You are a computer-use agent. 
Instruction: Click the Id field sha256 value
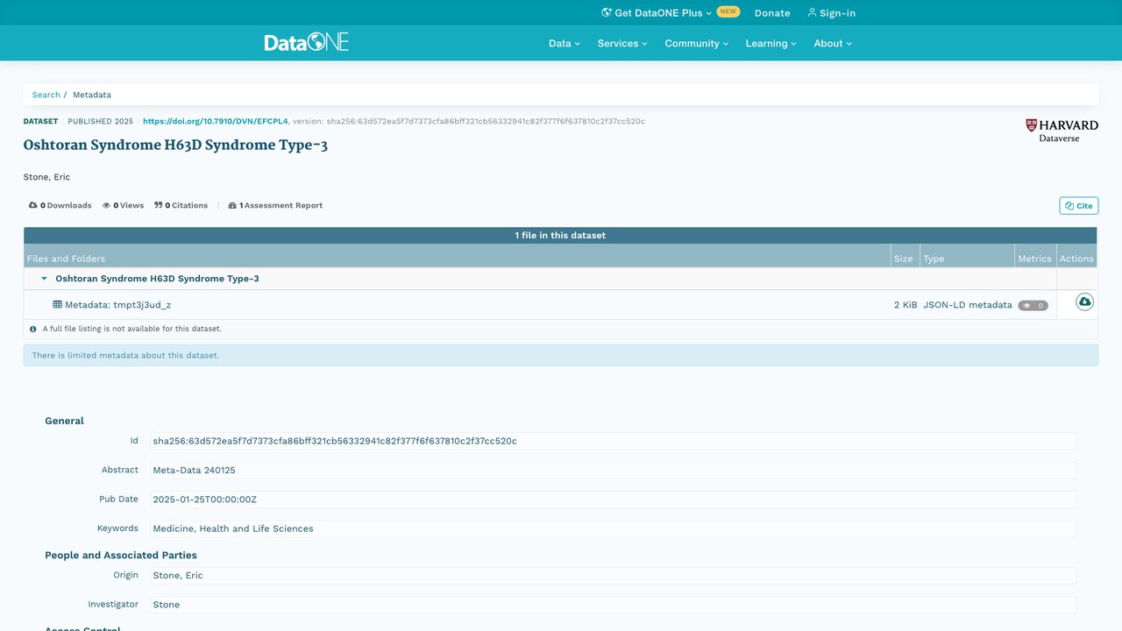[335, 441]
